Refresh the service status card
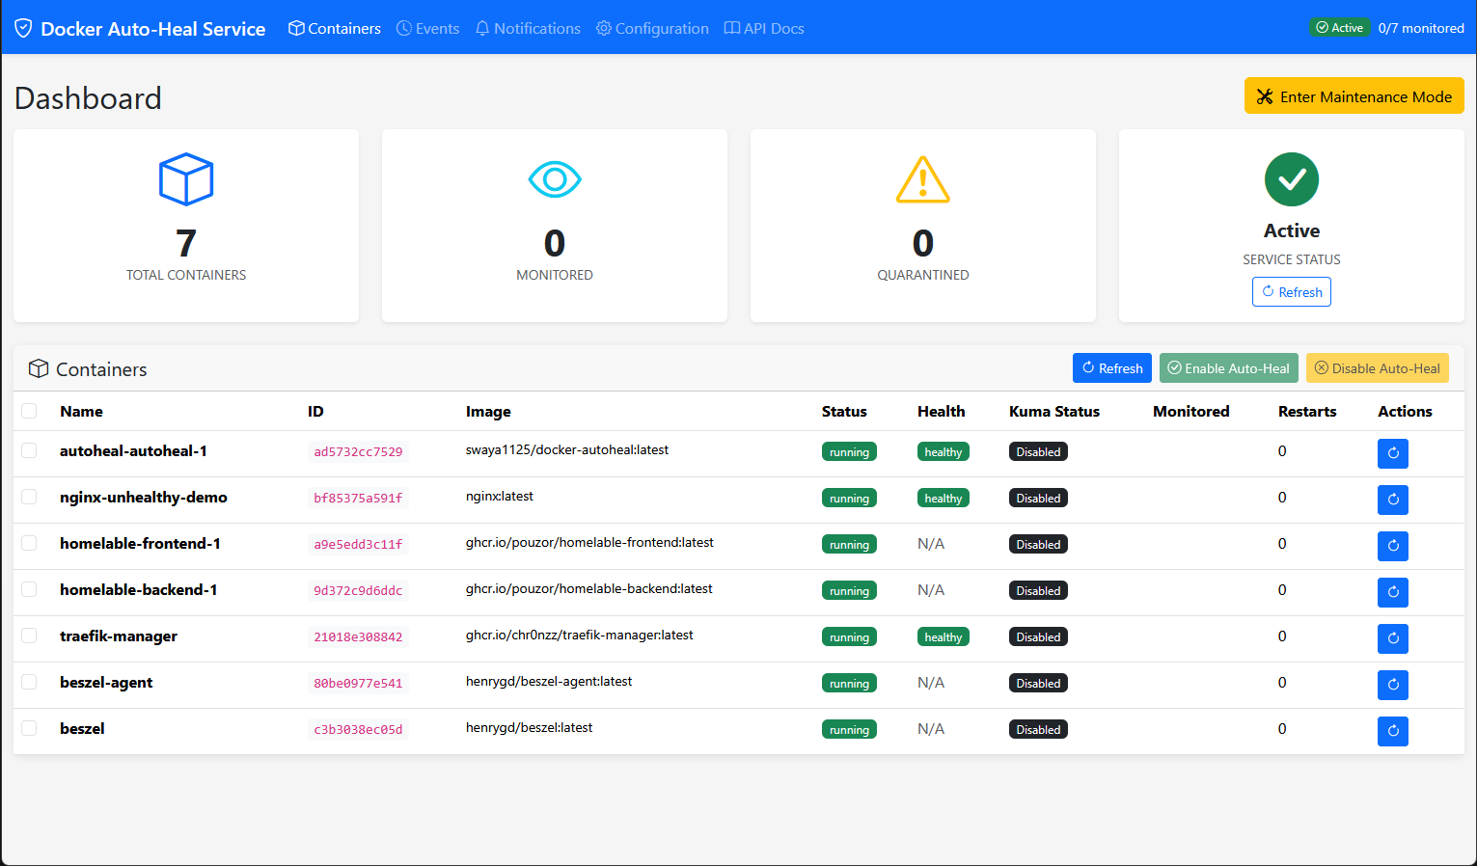This screenshot has height=866, width=1477. pyautogui.click(x=1292, y=292)
